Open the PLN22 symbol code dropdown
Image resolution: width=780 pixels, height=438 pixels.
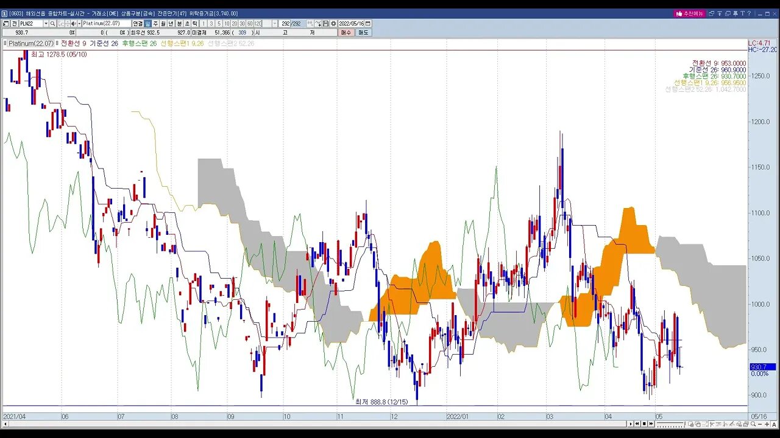click(46, 23)
